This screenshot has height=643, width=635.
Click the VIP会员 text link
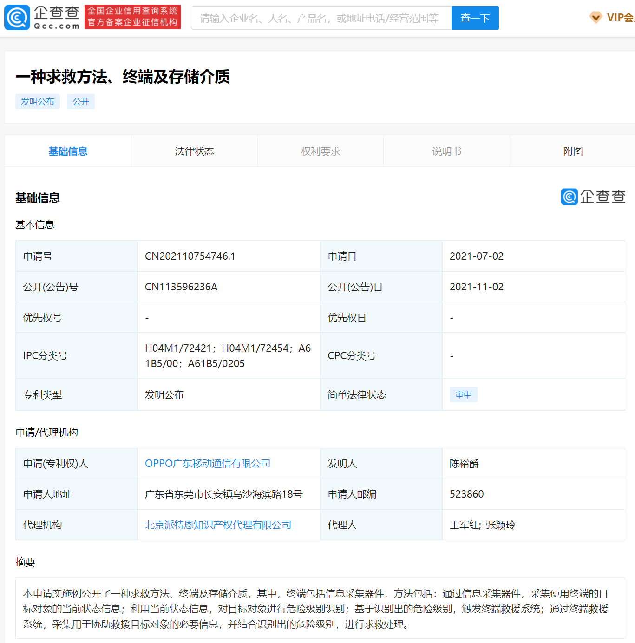tap(620, 18)
